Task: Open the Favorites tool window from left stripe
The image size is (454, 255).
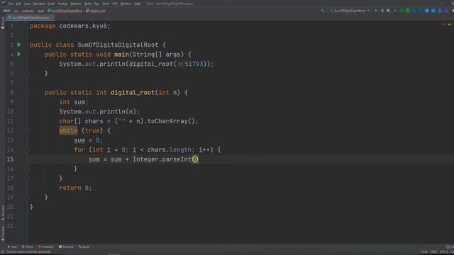Action: point(3,234)
